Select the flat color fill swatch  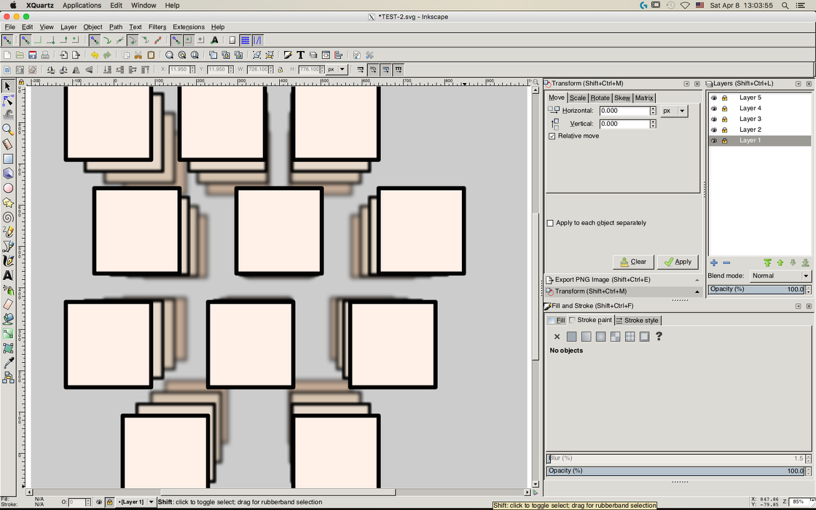571,337
